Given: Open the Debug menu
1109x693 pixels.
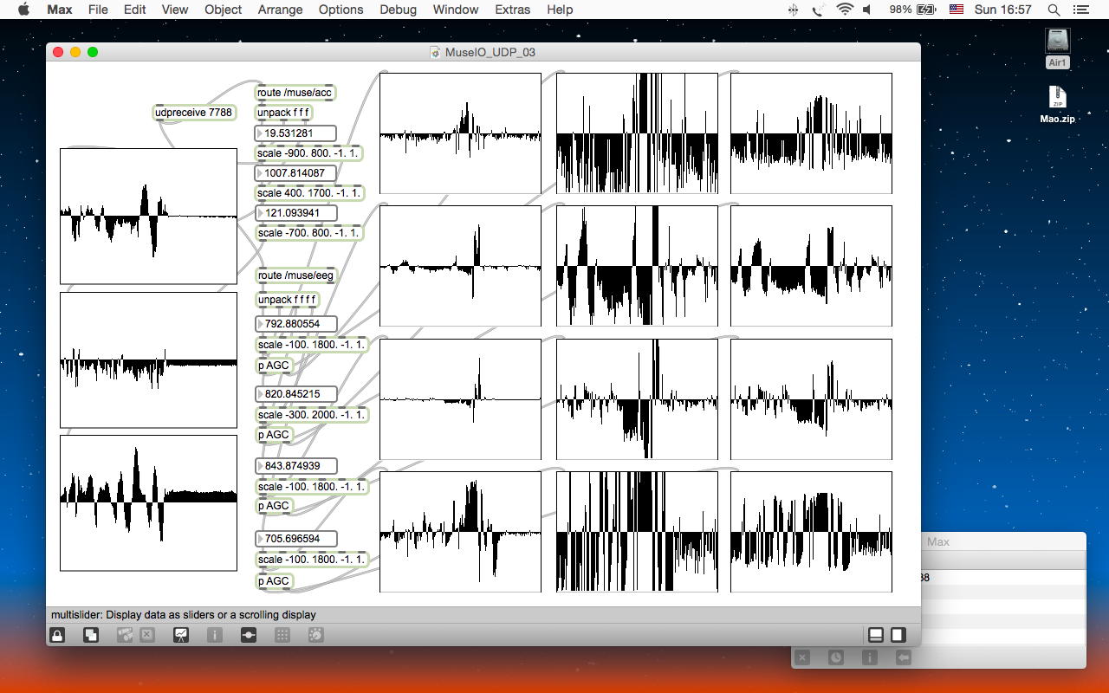Looking at the screenshot, I should (x=398, y=10).
